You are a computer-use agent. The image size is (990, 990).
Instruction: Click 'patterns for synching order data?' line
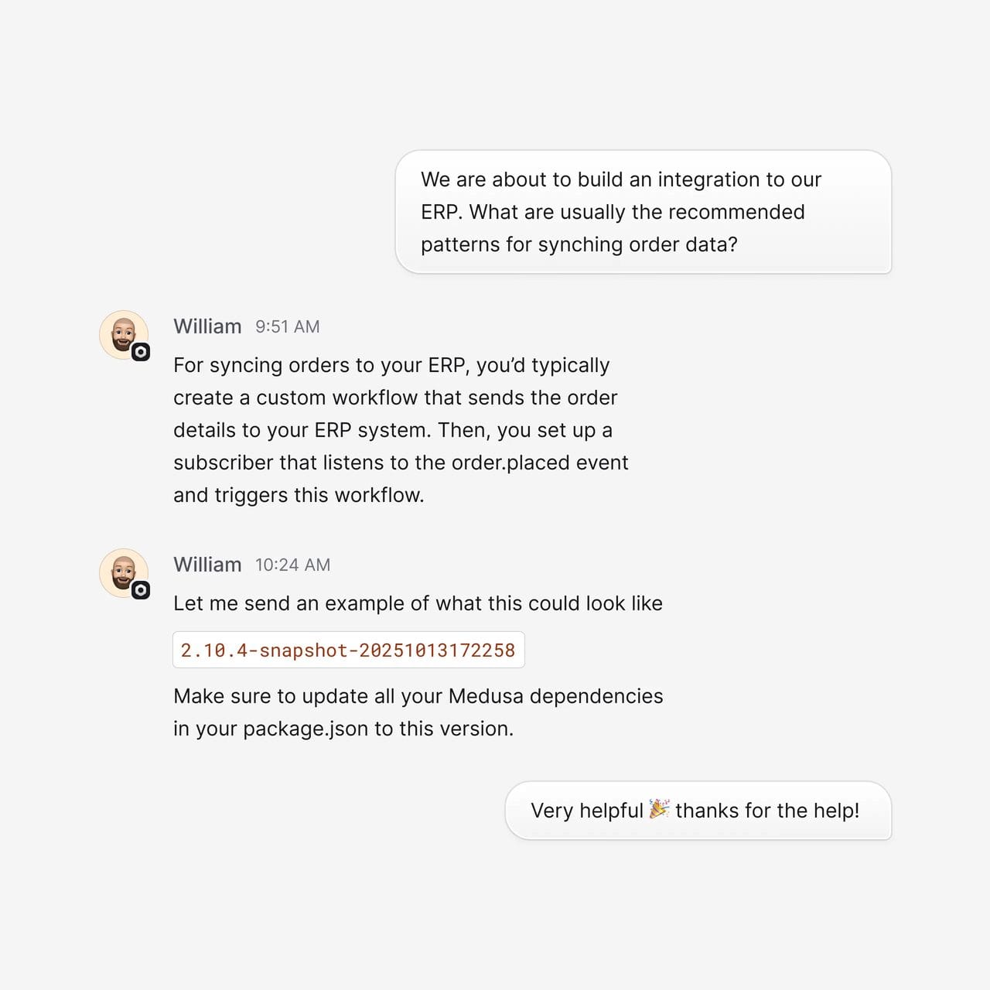579,244
